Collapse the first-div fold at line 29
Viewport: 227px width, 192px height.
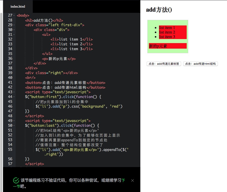[14, 25]
